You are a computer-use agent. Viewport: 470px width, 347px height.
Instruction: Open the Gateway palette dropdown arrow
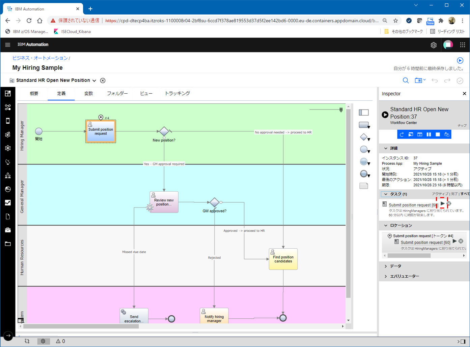(x=369, y=139)
